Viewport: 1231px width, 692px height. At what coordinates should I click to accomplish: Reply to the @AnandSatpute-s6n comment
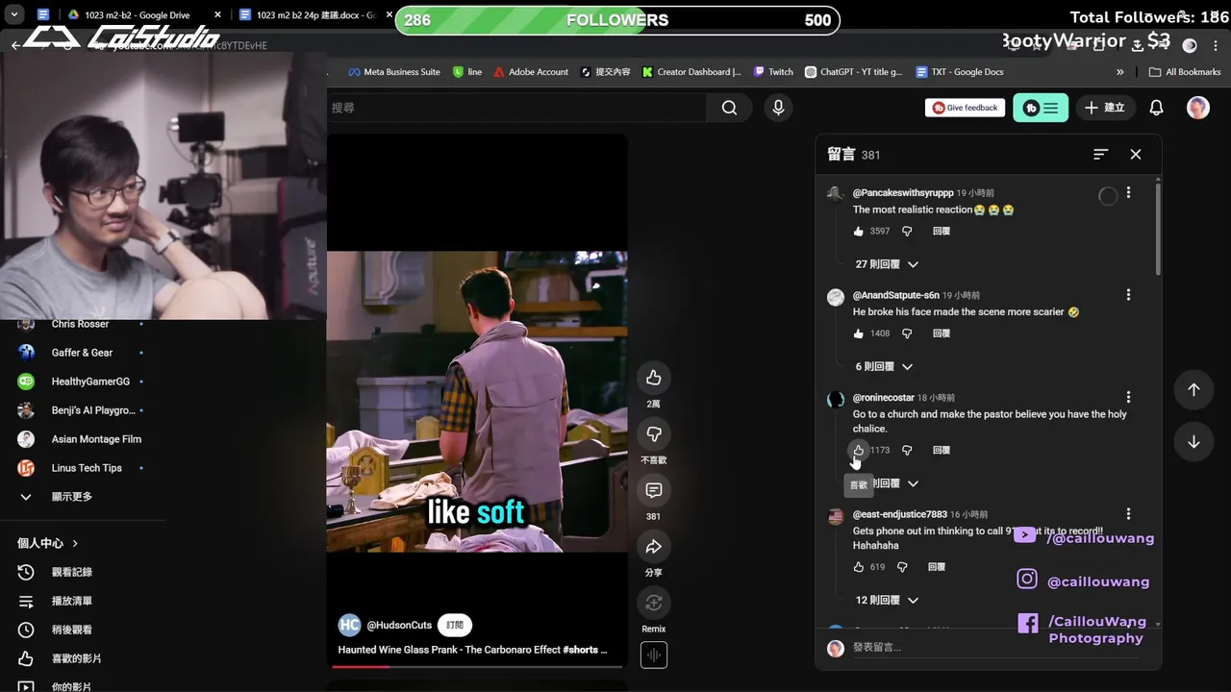pos(942,334)
